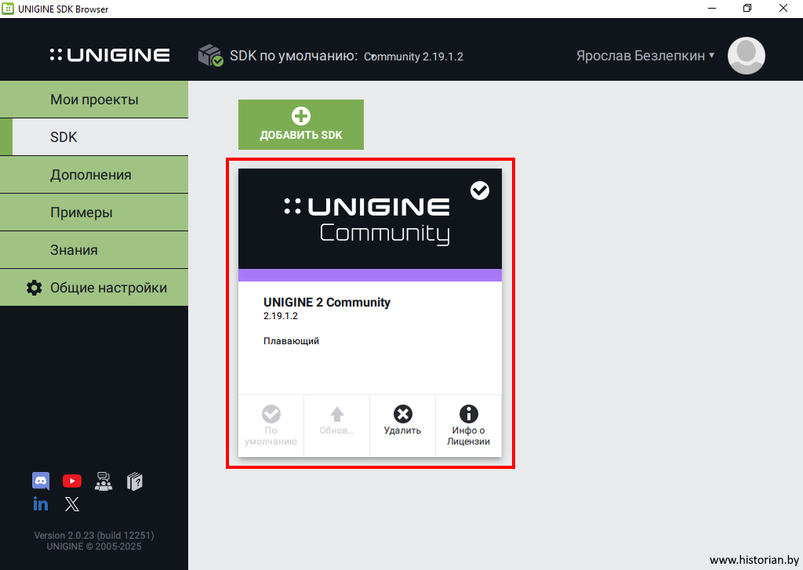Click the UNIGINE Community banner thumbnail
803x570 pixels.
(369, 220)
